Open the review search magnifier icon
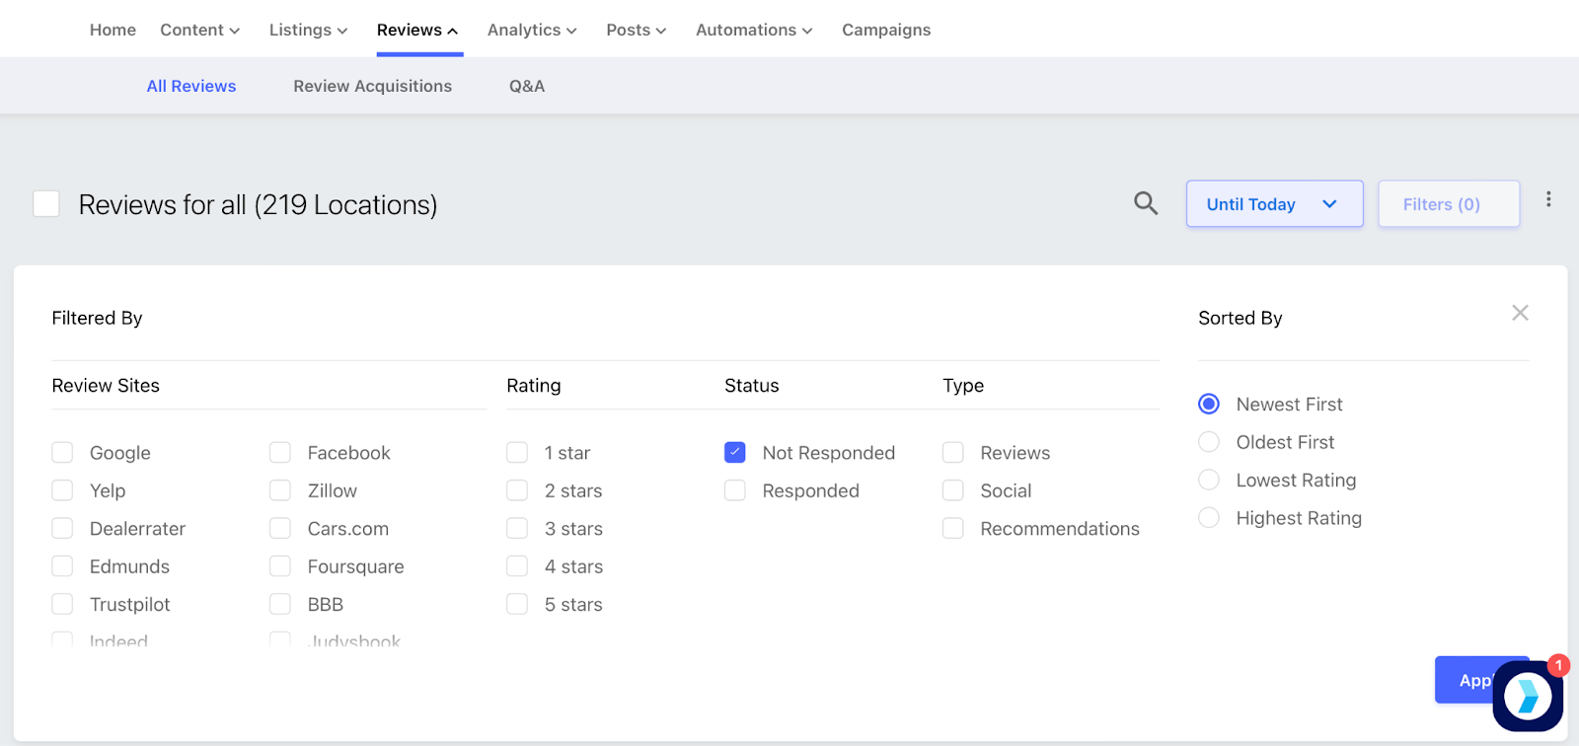1579x746 pixels. coord(1145,203)
